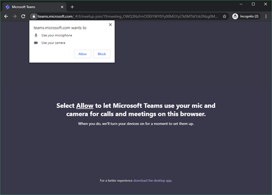Minimize the Chrome window
Screen dimensions: 272x195
241,4
